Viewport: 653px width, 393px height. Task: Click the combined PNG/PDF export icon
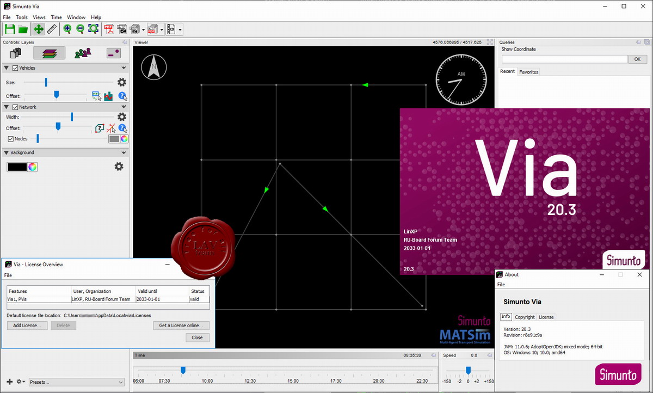click(x=152, y=29)
